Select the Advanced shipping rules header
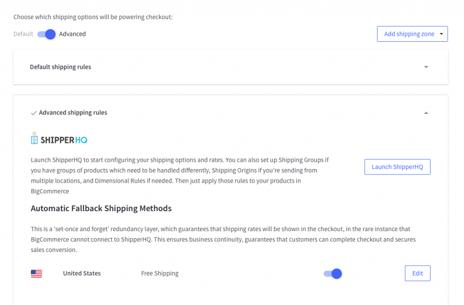464x305 pixels. [73, 113]
